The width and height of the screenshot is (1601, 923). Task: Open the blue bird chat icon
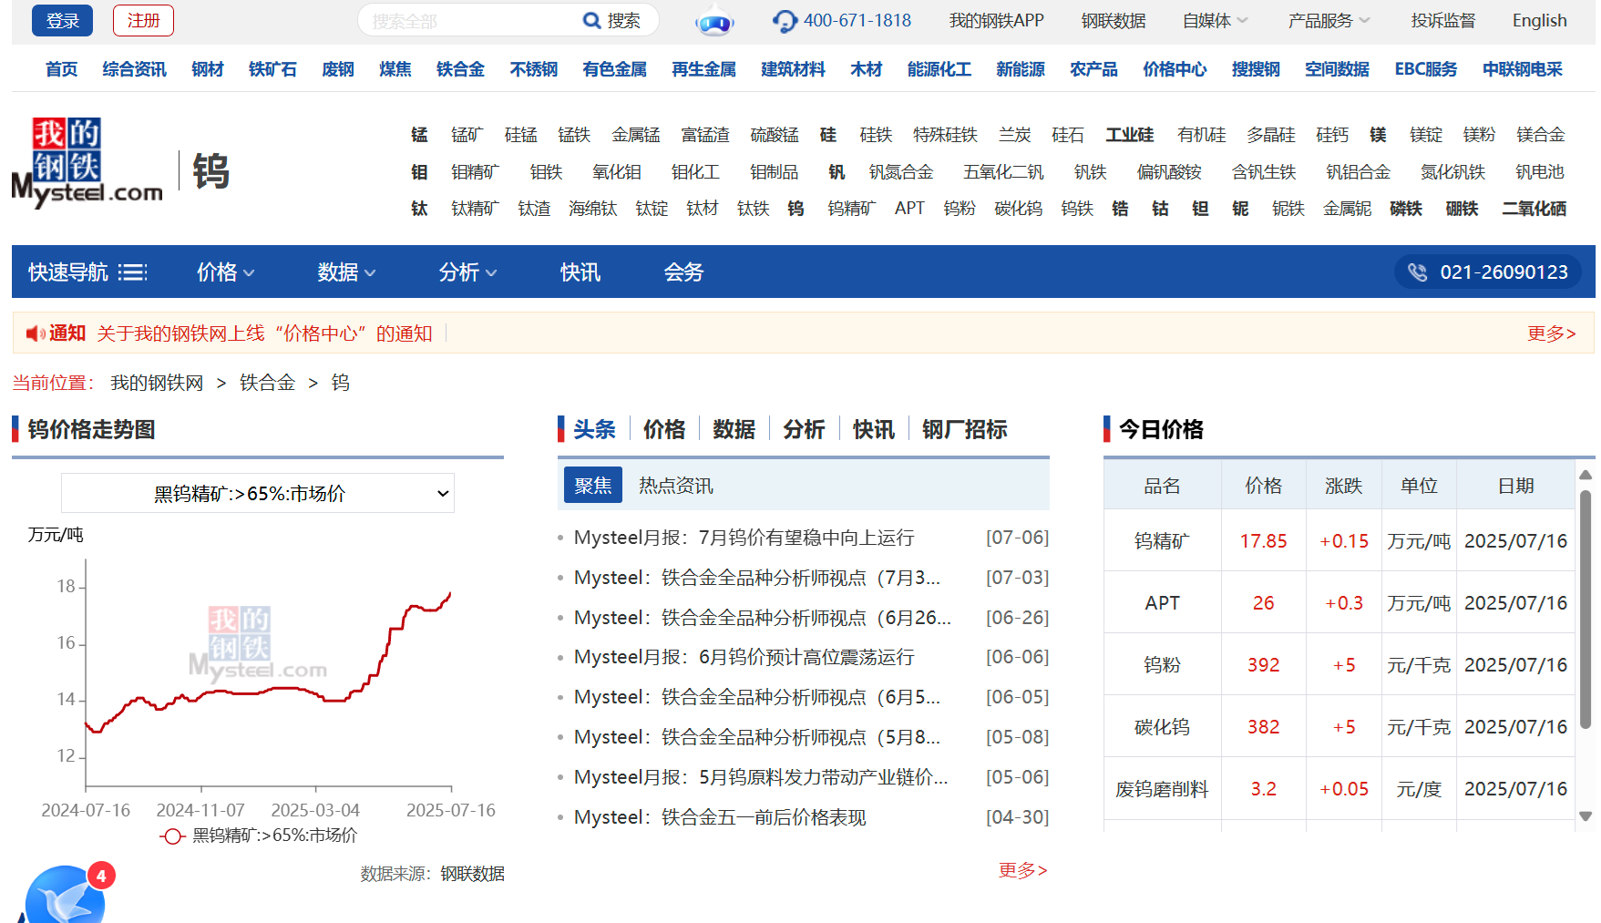tap(65, 897)
